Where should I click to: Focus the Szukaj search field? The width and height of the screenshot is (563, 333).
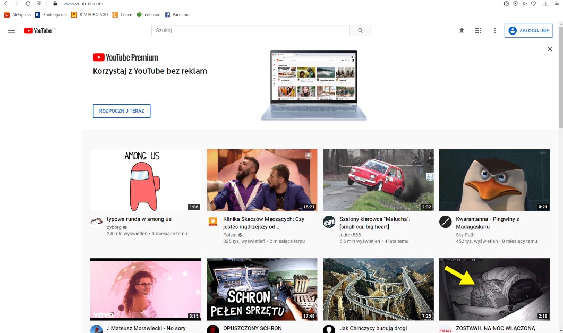(x=250, y=31)
